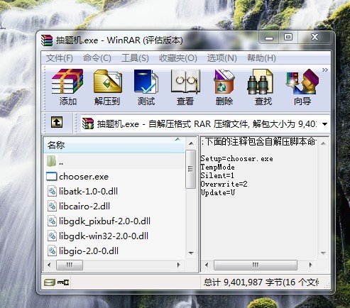
Task: Run the 测试 (Test) archive tool
Action: pyautogui.click(x=146, y=87)
